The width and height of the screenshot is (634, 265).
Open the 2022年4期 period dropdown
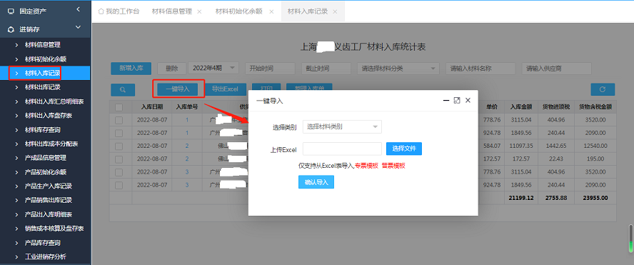pyautogui.click(x=214, y=69)
